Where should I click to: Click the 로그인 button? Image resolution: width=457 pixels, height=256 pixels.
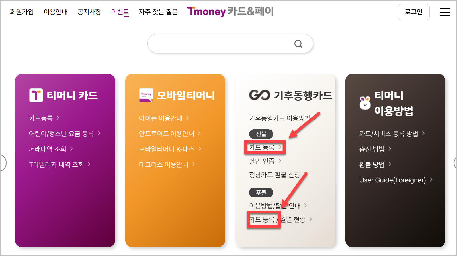(x=413, y=12)
